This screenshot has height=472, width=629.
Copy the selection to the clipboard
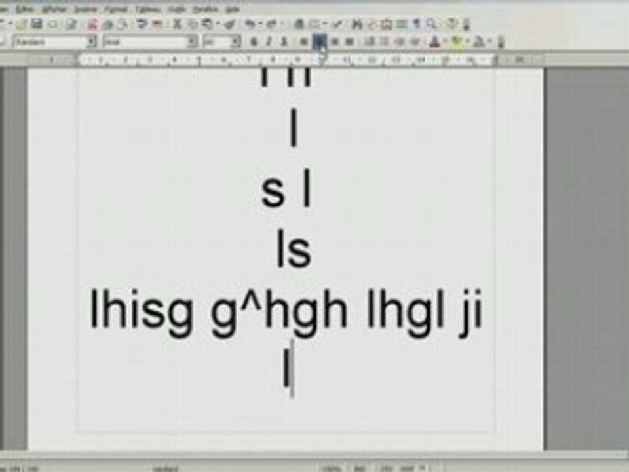[x=192, y=24]
